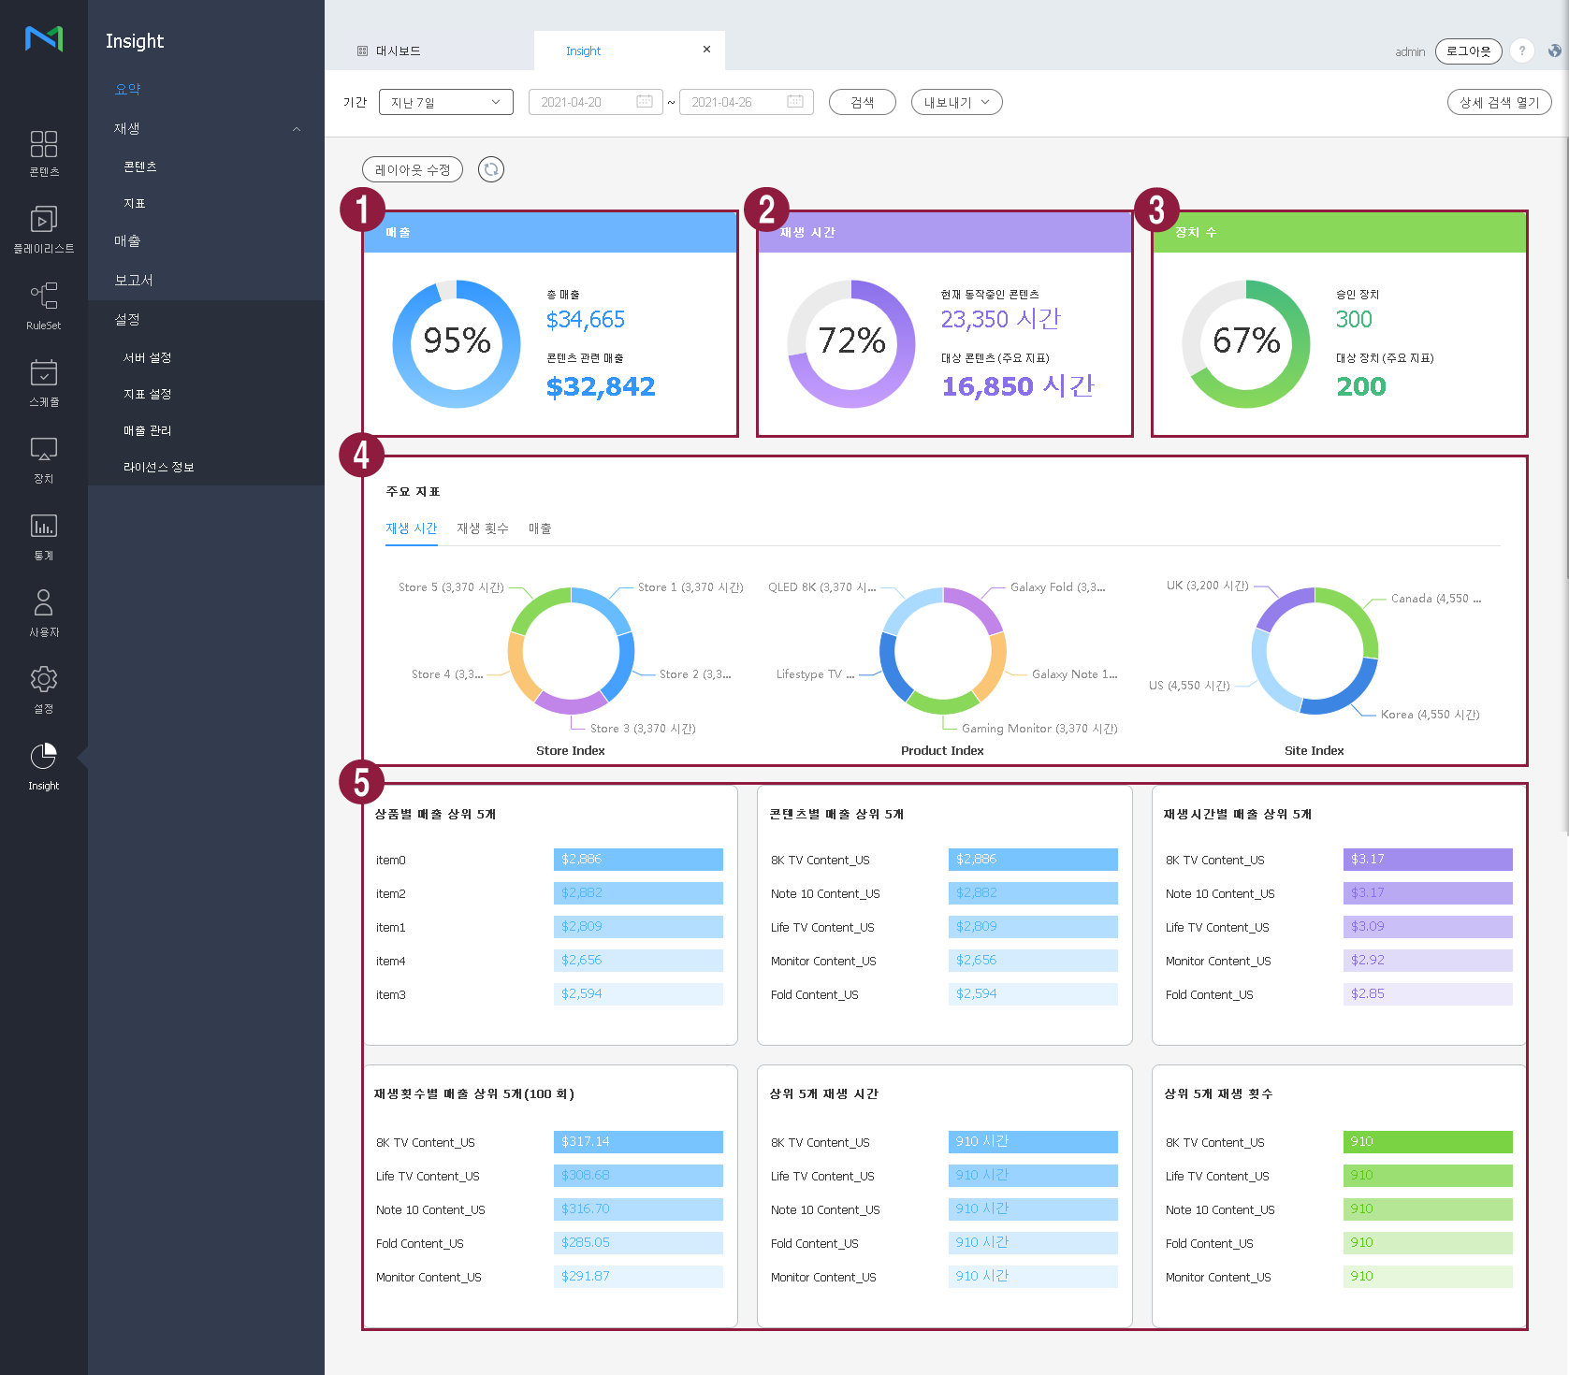Click the help question mark icon
This screenshot has height=1375, width=1569.
click(1522, 51)
